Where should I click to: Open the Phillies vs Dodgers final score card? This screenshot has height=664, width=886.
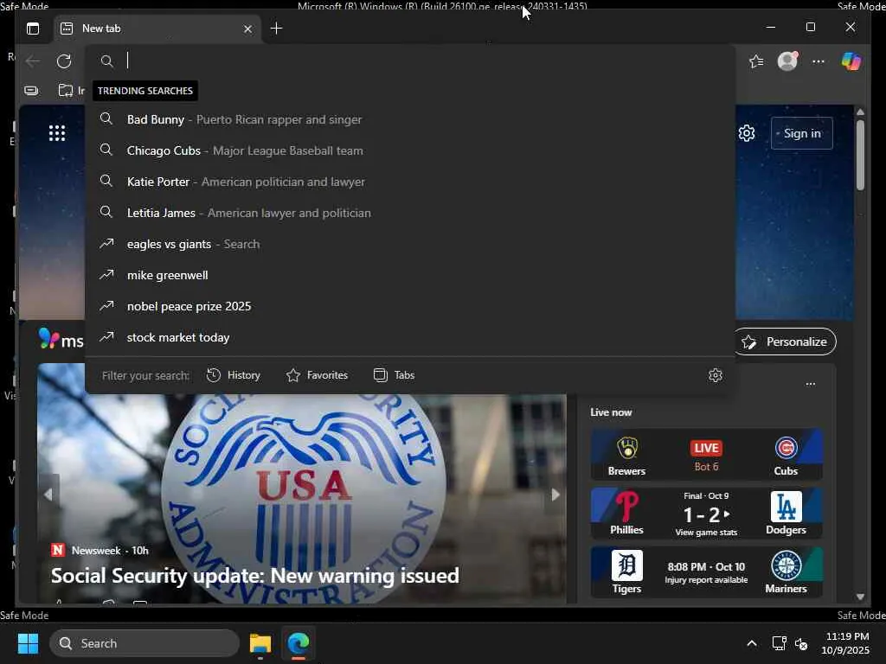coord(706,514)
